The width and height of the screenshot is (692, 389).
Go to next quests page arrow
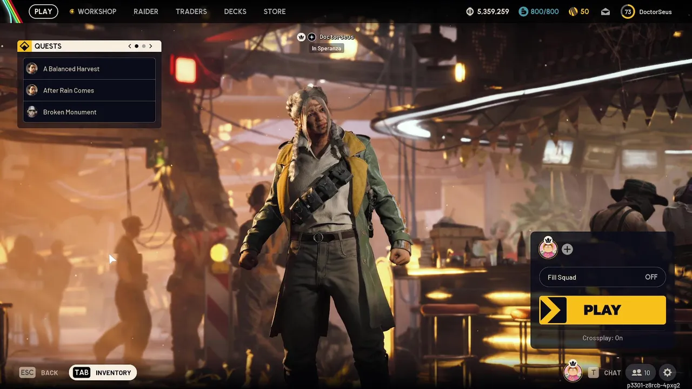click(x=151, y=46)
